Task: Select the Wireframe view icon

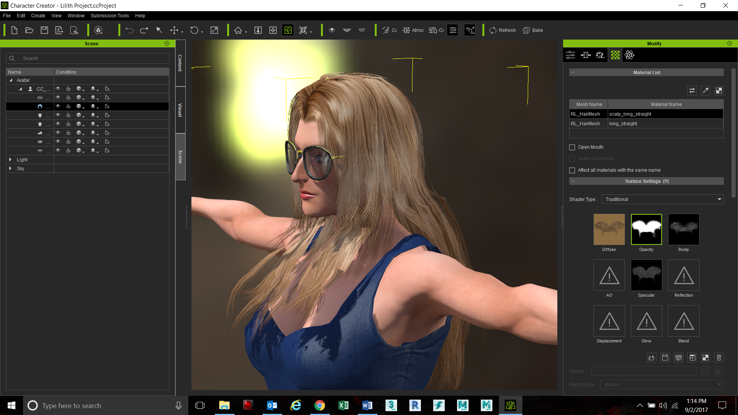Action: (303, 30)
